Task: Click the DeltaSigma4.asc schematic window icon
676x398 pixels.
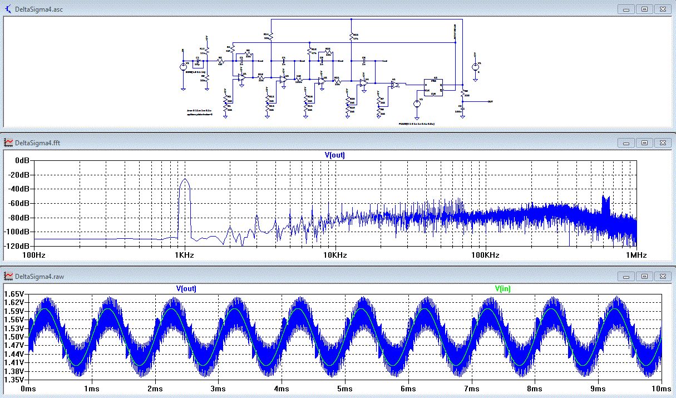Action: [x=8, y=9]
